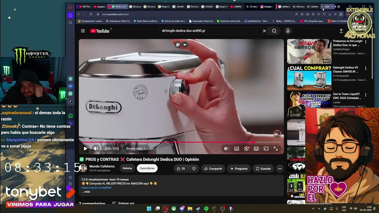Open the 'Probamos la De'Longhi Dedica Duo' thumbnail
Viewport: 379px width, 213px height.
click(x=309, y=51)
